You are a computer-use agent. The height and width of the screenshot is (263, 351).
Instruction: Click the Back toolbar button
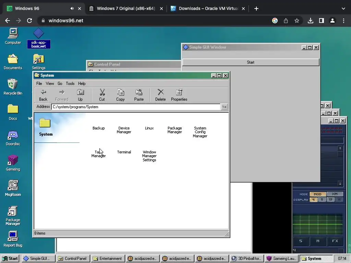tap(43, 95)
